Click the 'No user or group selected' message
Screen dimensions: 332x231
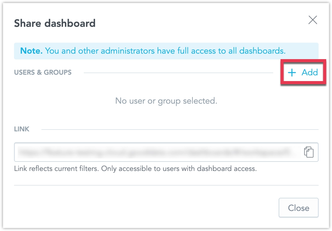166,101
